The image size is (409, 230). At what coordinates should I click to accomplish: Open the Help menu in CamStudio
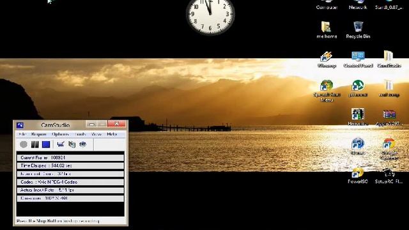coord(112,134)
